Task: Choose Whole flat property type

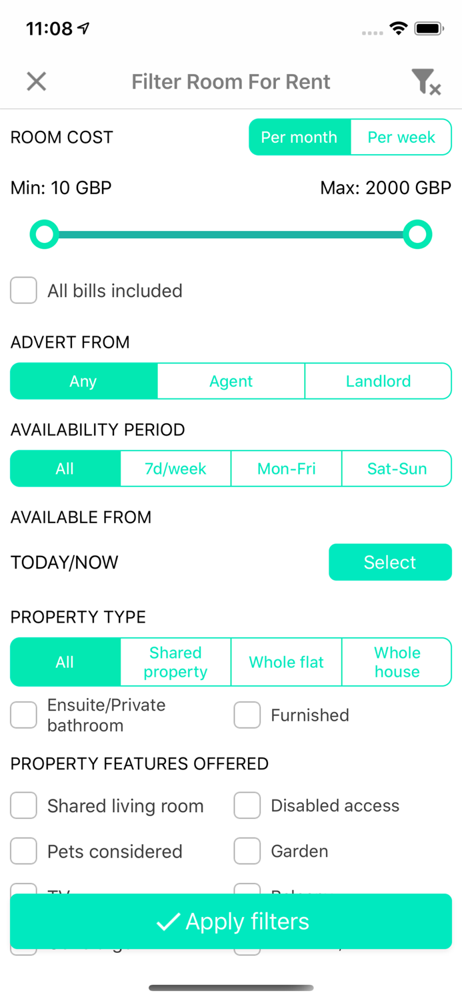Action: (286, 662)
